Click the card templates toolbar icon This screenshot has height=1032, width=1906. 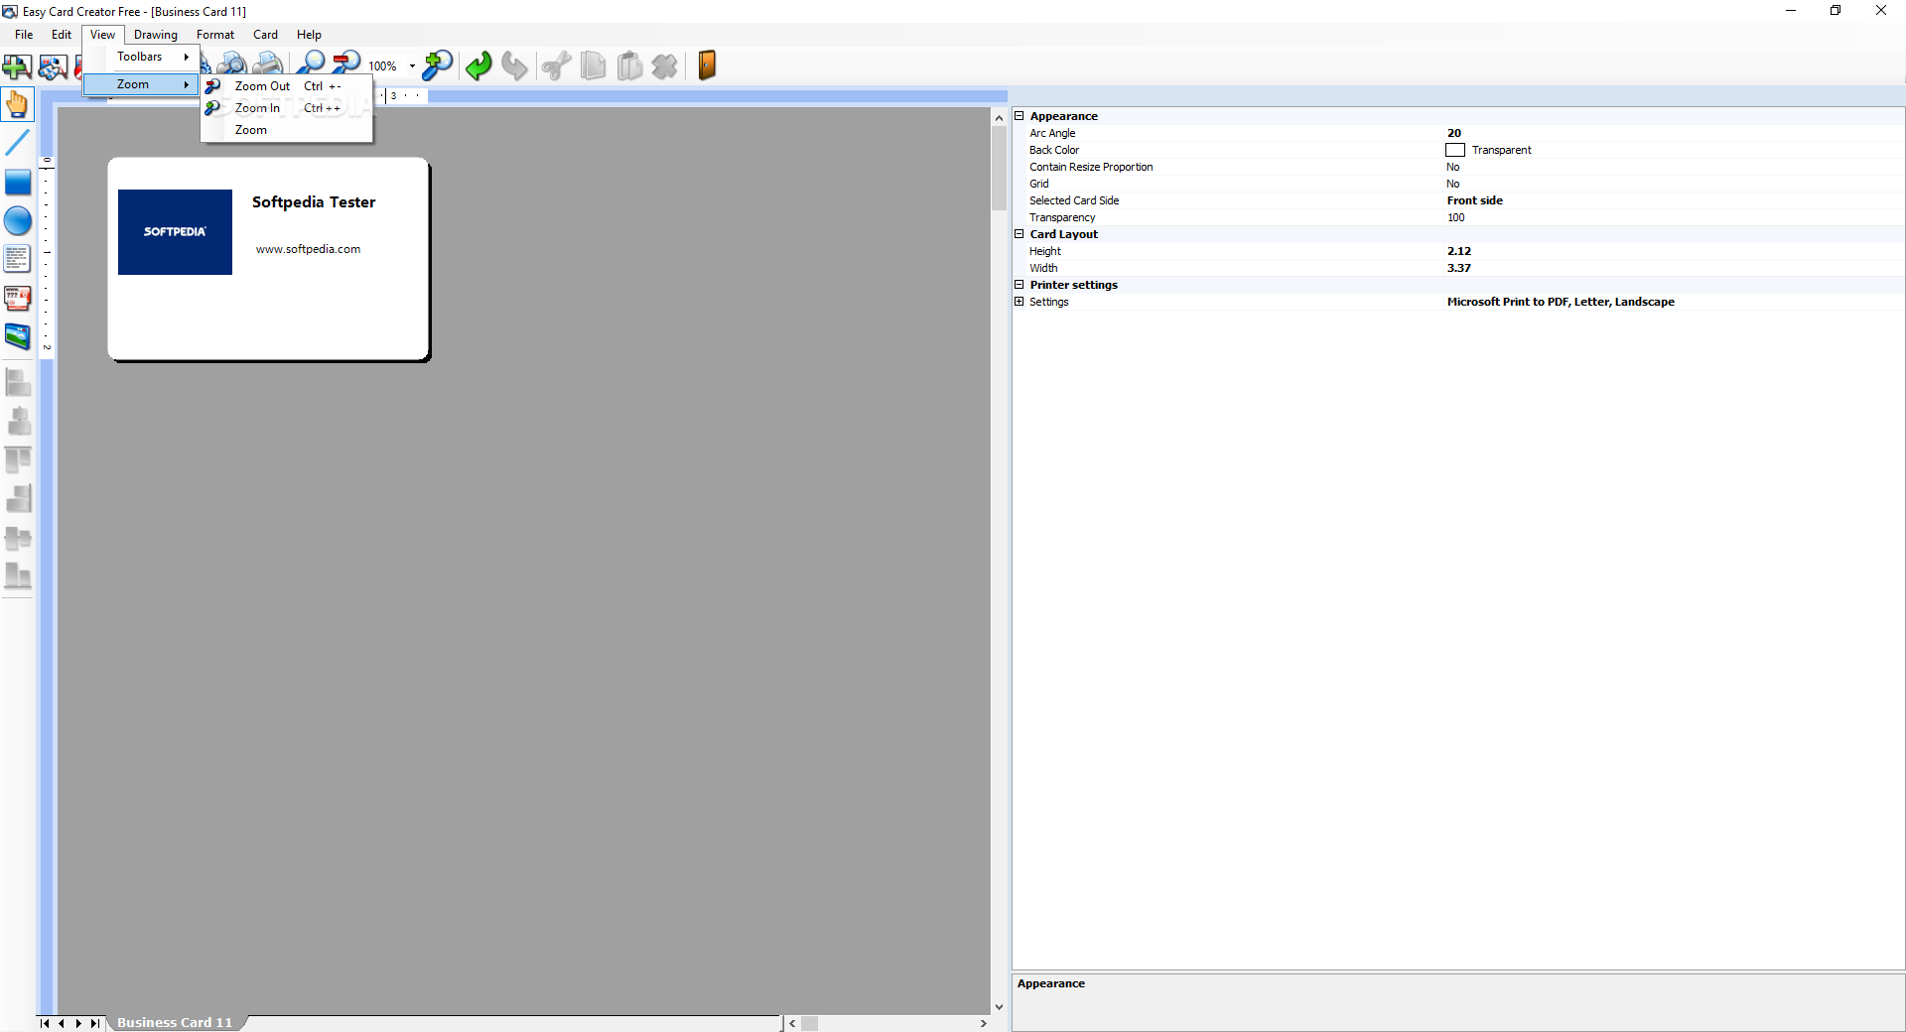tap(53, 66)
